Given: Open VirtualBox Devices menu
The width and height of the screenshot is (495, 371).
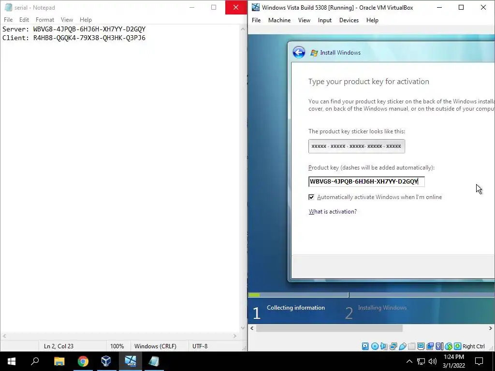Looking at the screenshot, I should tap(349, 20).
